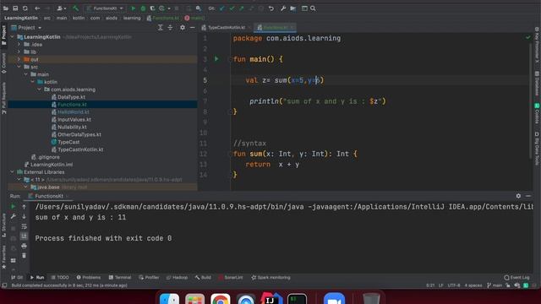Click the Git push arrow icon

(x=242, y=8)
